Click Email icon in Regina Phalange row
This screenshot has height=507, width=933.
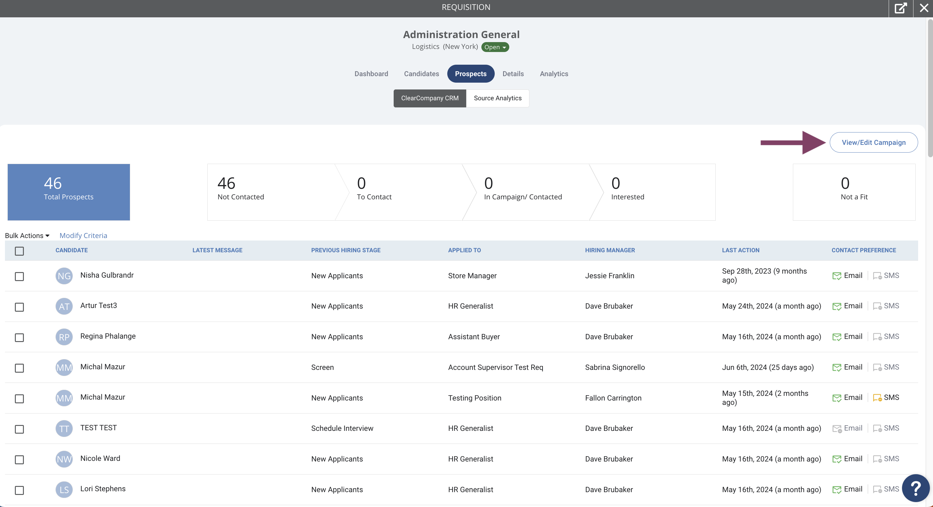837,337
